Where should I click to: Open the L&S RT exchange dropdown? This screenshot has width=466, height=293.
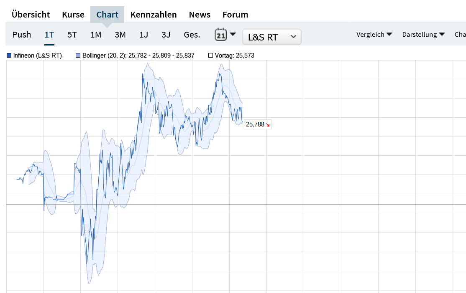[271, 37]
